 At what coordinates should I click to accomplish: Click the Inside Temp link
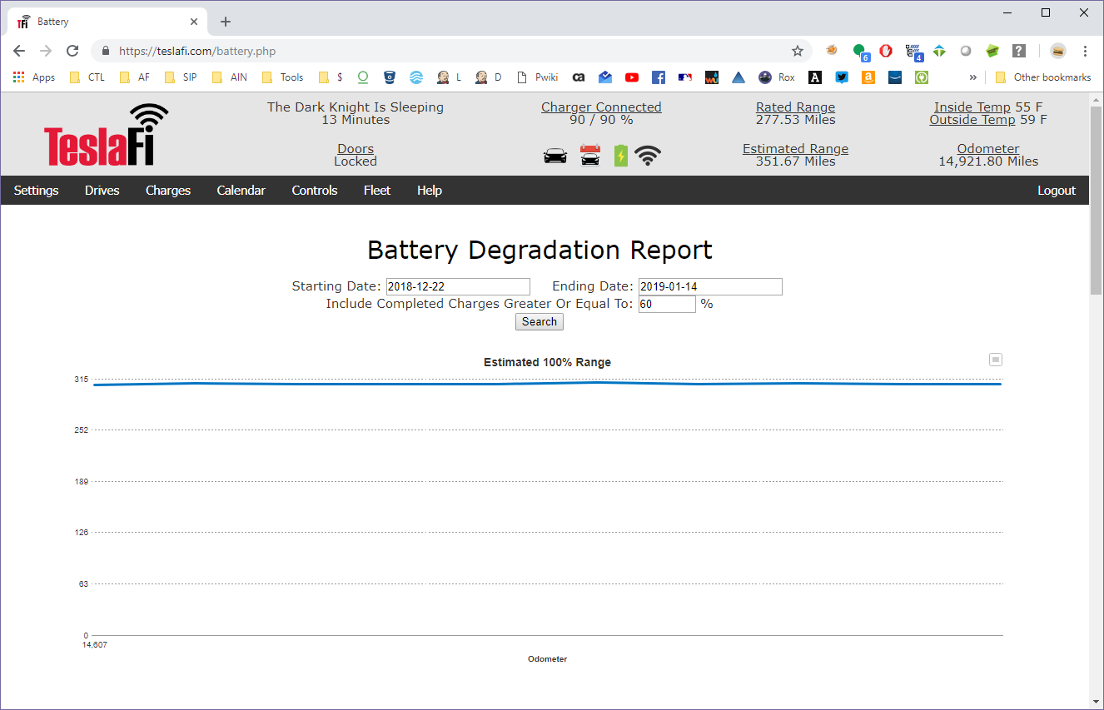click(x=972, y=107)
